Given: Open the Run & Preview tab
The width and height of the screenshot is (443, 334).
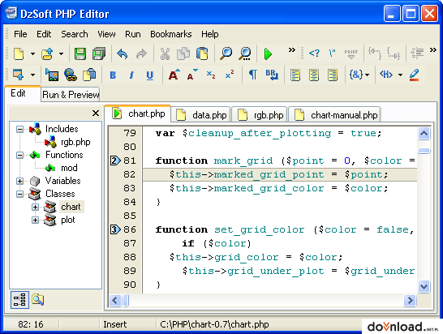Looking at the screenshot, I should coord(71,95).
